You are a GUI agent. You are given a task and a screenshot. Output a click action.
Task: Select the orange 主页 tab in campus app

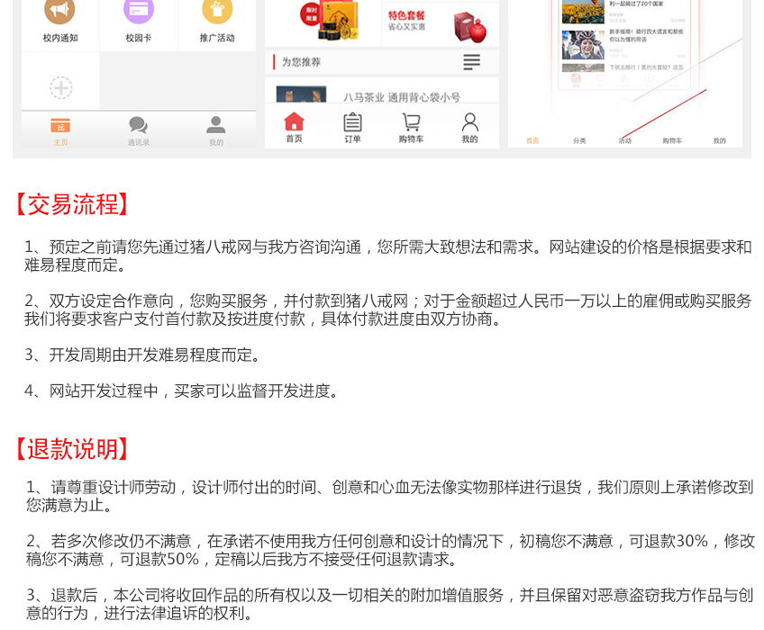click(x=60, y=130)
